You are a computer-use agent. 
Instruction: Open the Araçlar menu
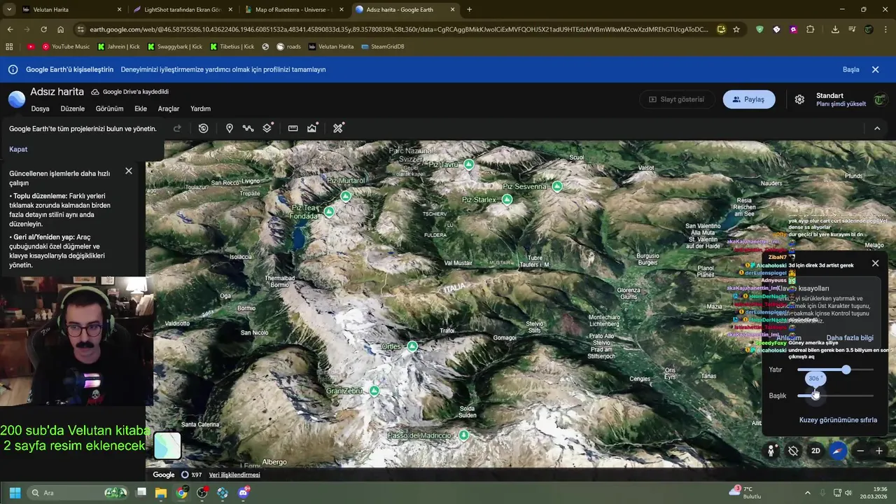click(x=169, y=108)
